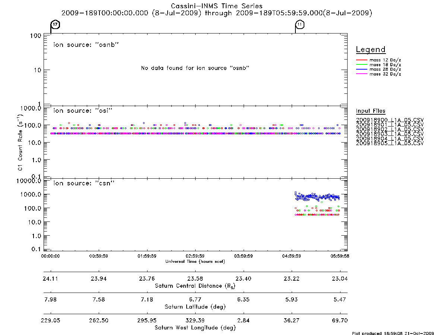Click the blue line for mass 28 Da/z
Image resolution: width=434 pixels, height=335 pixels.
pos(361,70)
